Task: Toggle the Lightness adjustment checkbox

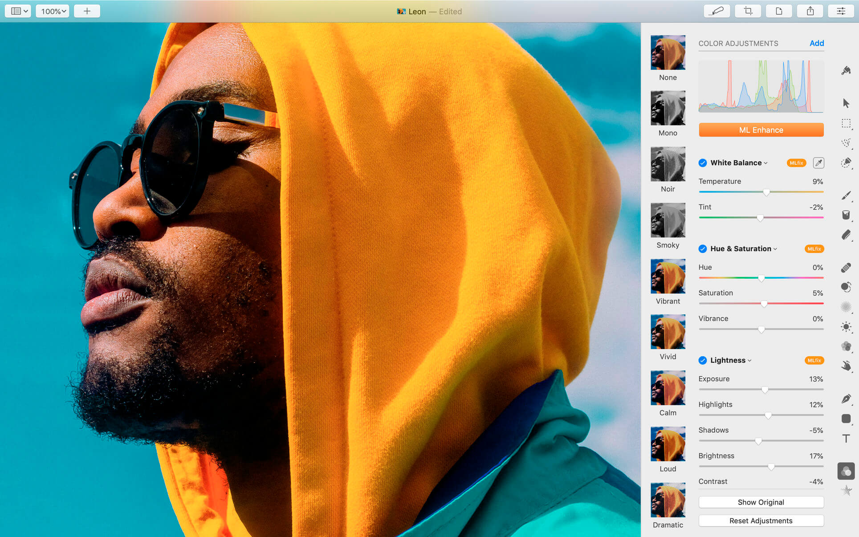Action: tap(703, 361)
